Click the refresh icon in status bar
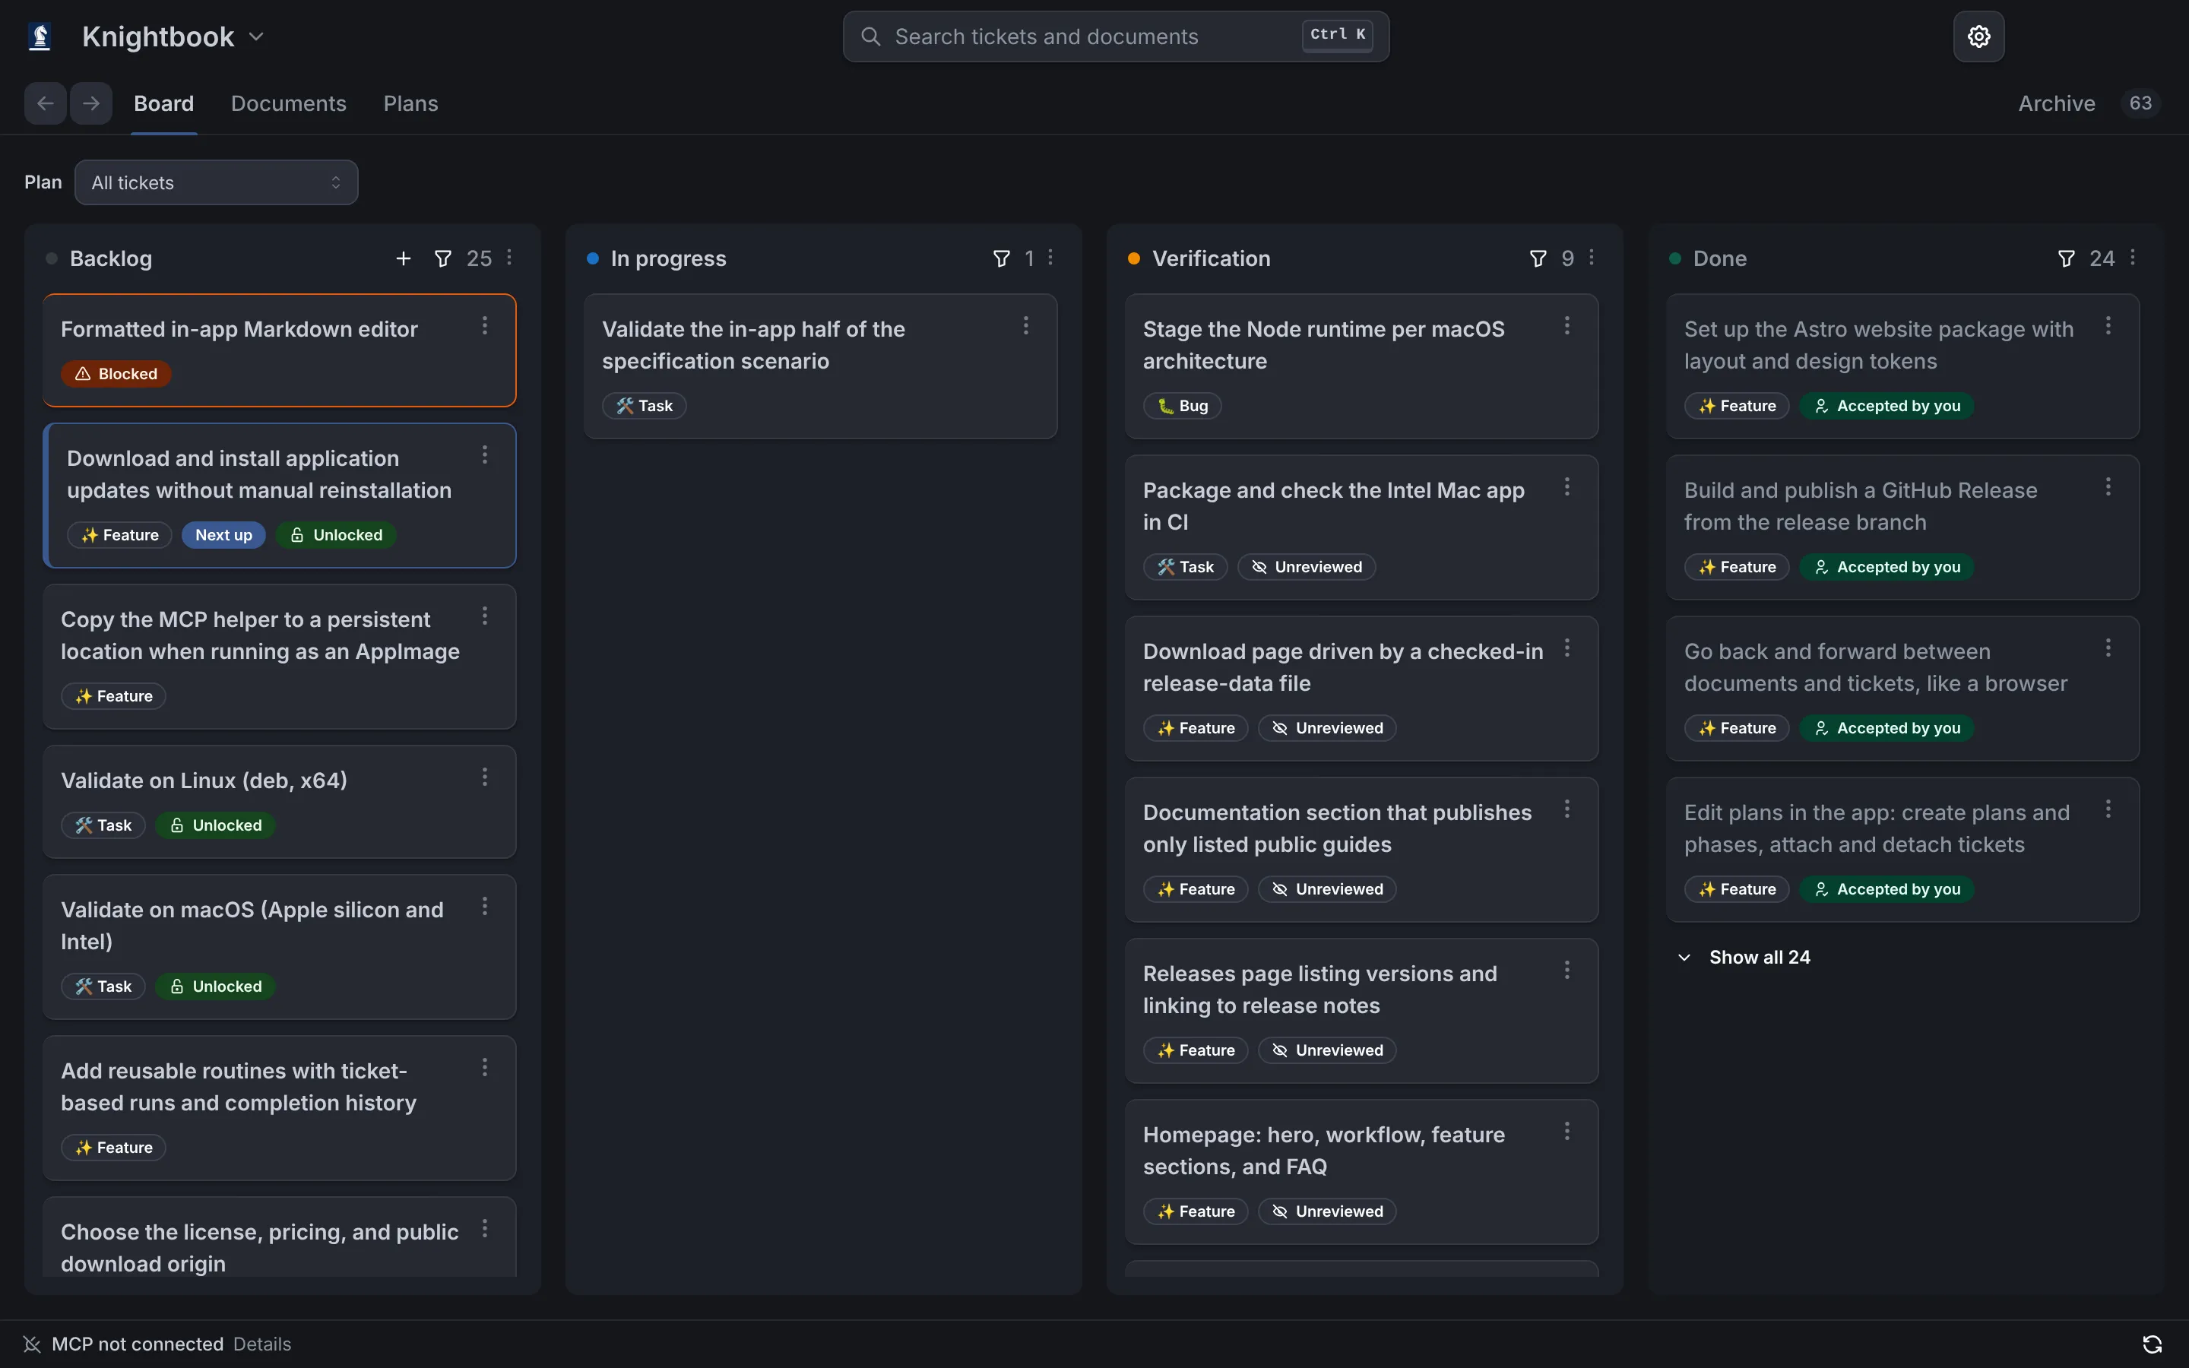This screenshot has width=2189, height=1368. 2152,1344
